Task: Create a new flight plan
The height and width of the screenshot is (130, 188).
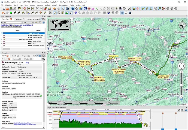Action: pyautogui.click(x=3, y=8)
